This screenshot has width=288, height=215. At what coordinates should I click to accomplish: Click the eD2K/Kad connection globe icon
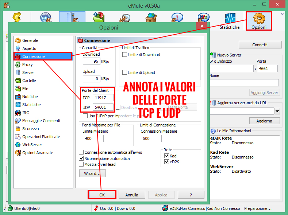click(165, 208)
